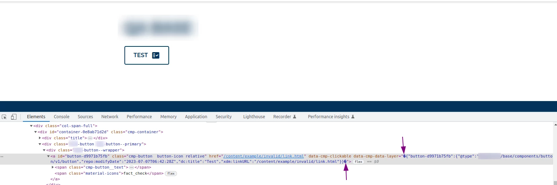Click the inspect element picker icon
Screen dimensions: 557x185
click(x=4, y=117)
